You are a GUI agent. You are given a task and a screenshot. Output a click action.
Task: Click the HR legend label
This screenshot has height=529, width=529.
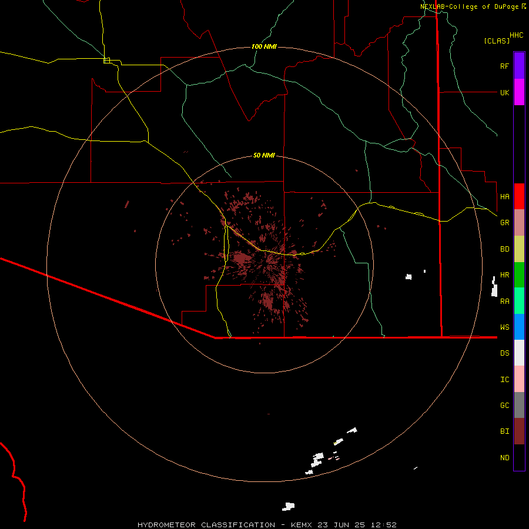tap(504, 275)
